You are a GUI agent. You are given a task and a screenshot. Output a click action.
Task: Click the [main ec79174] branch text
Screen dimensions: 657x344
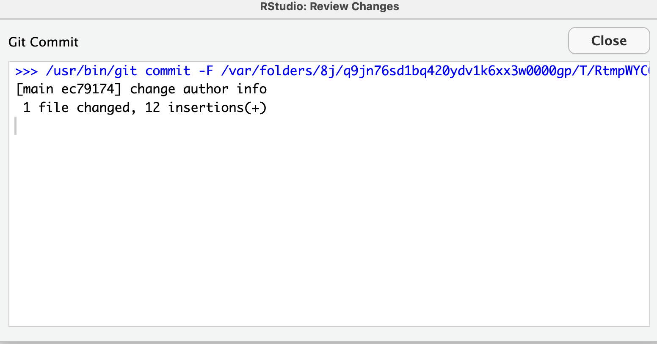[69, 89]
